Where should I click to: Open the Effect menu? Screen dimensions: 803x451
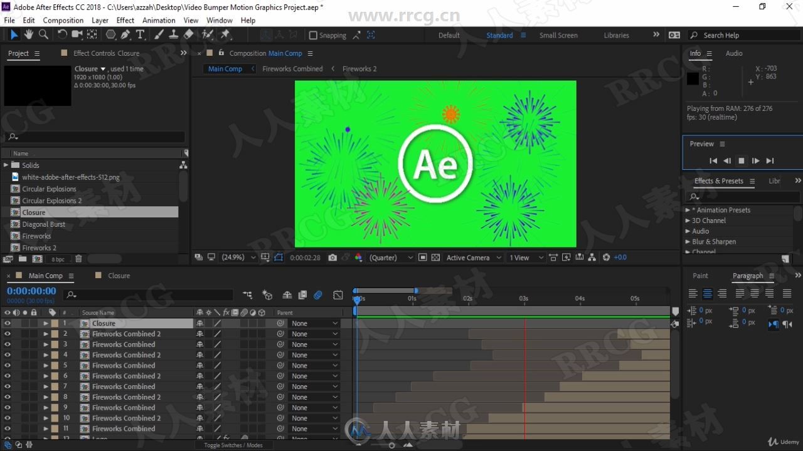(125, 20)
